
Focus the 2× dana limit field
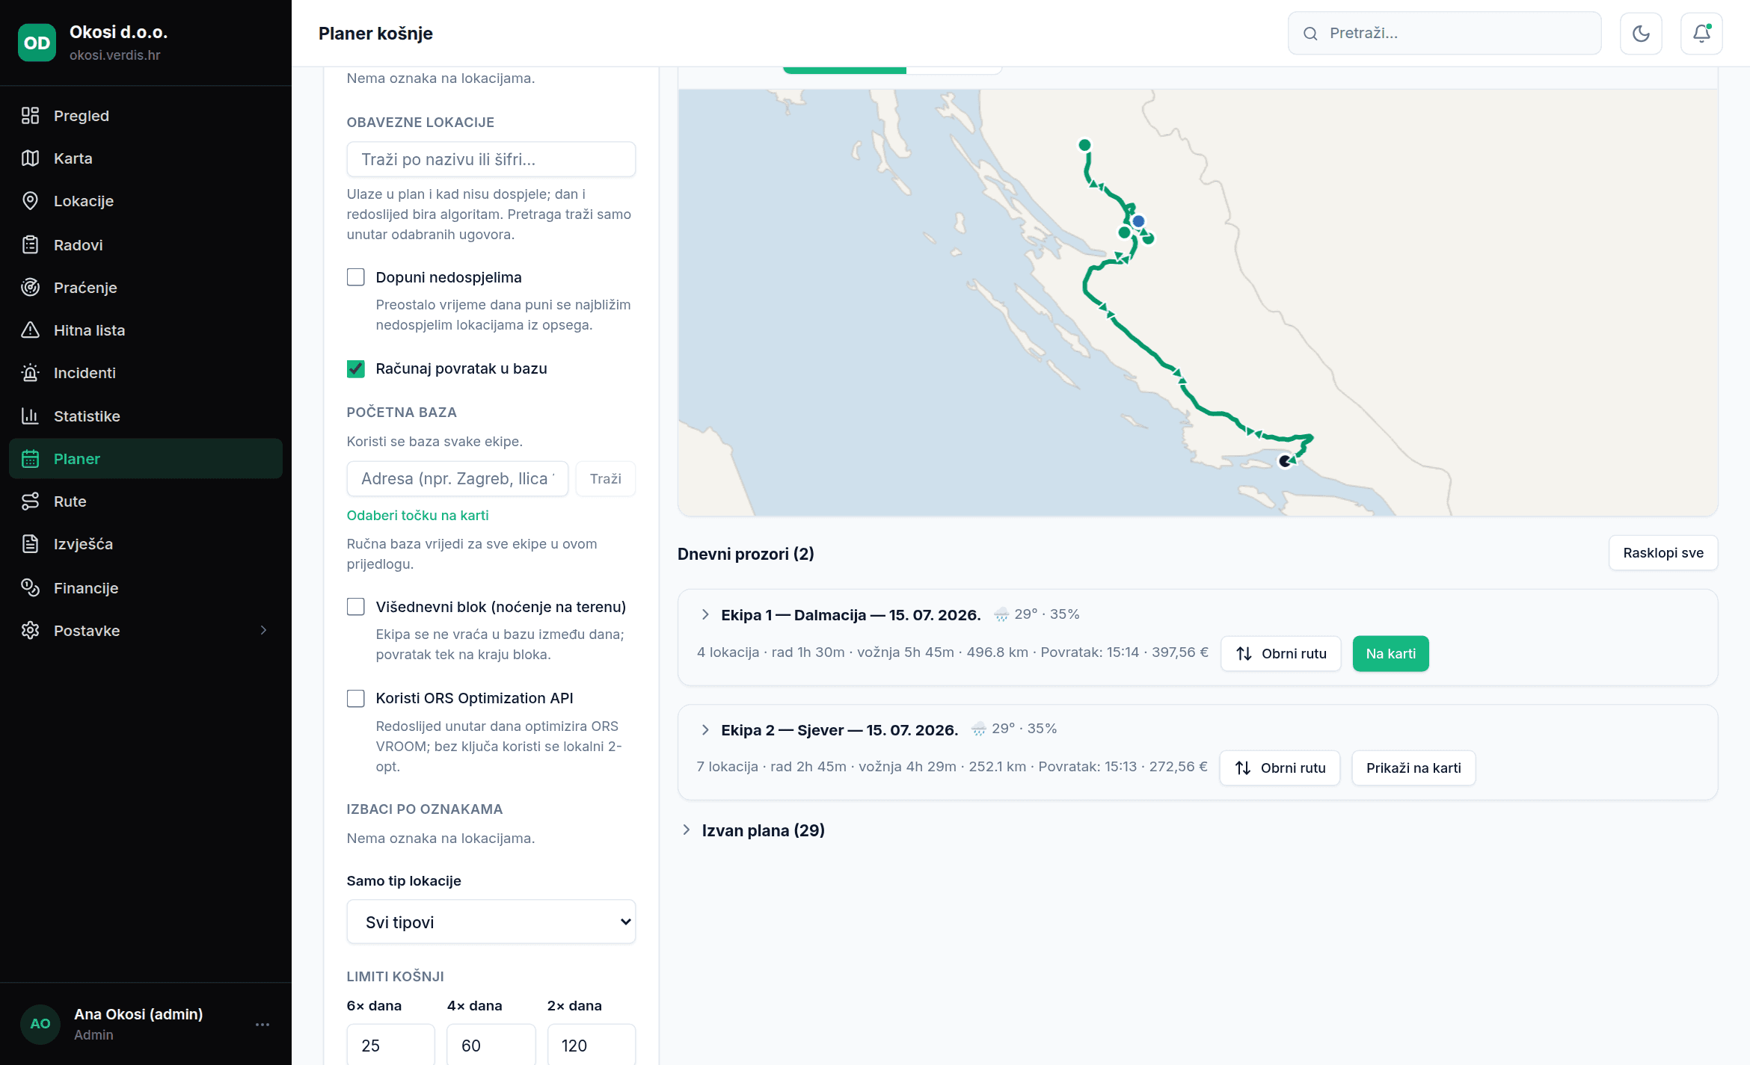point(592,1044)
